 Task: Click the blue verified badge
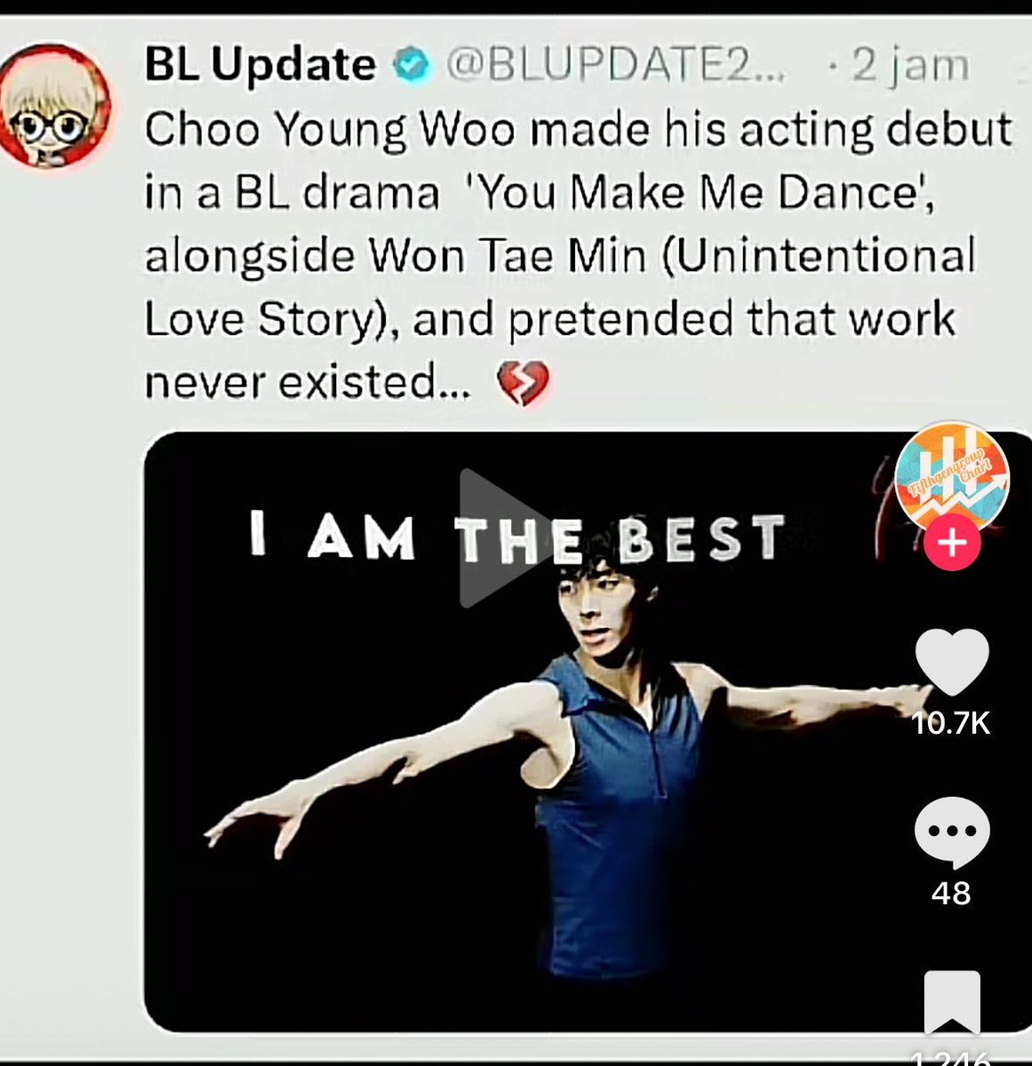[x=411, y=65]
